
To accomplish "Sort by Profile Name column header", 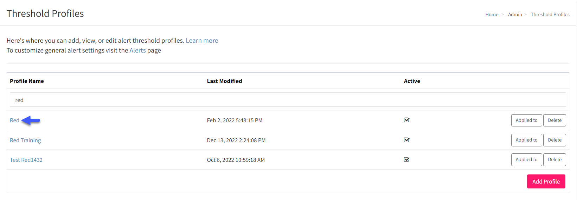I will coord(27,81).
